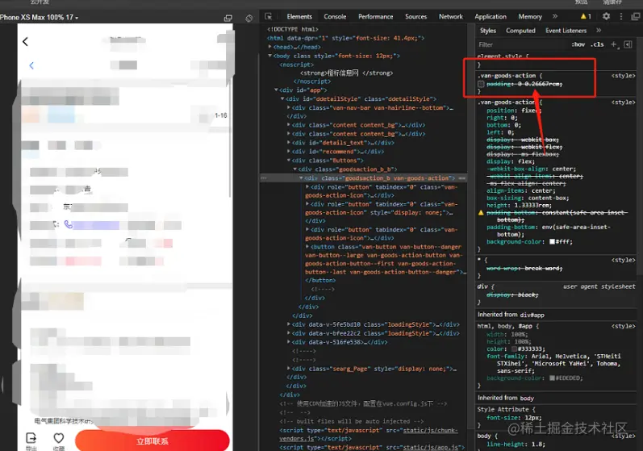643x451 pixels.
Task: Select the DOCTYPE html line
Action: coord(292,29)
